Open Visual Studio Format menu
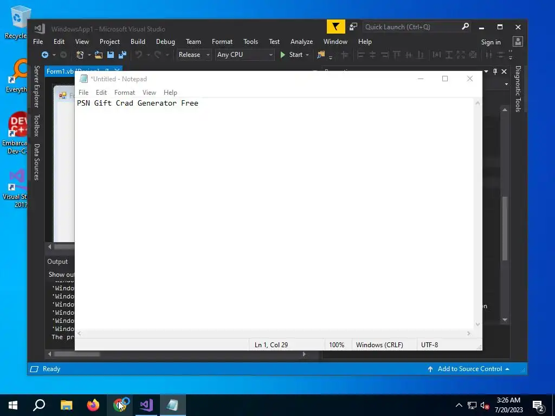 point(222,42)
